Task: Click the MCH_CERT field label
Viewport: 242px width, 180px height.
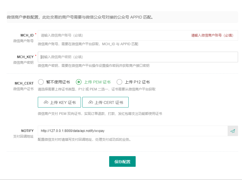Action: tap(24, 83)
